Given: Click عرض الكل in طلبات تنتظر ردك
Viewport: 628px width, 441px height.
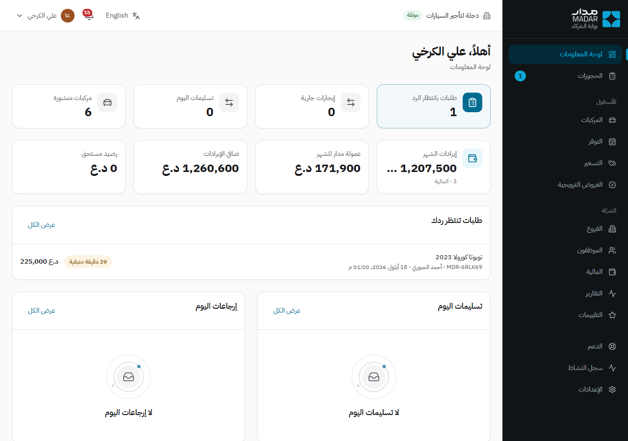Looking at the screenshot, I should (x=42, y=225).
